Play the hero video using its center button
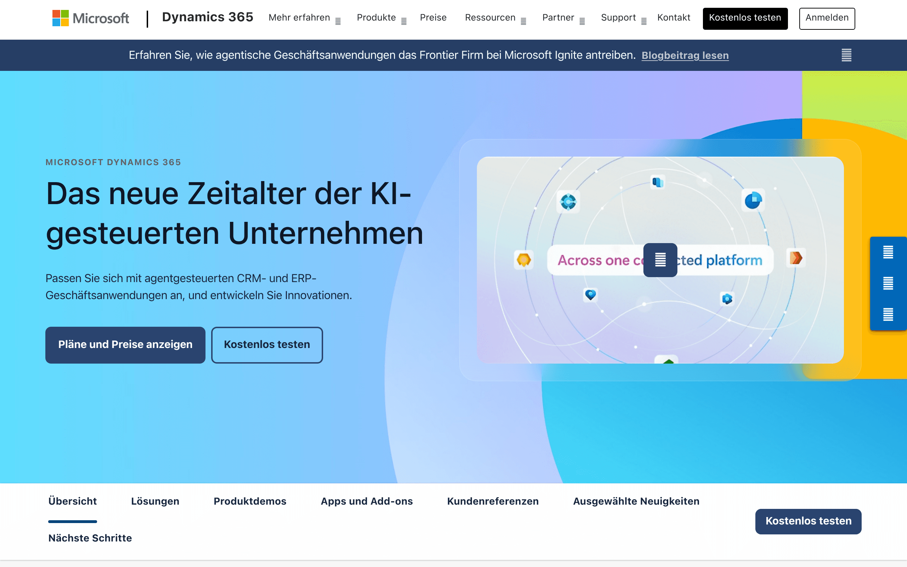This screenshot has width=907, height=567. 660,260
